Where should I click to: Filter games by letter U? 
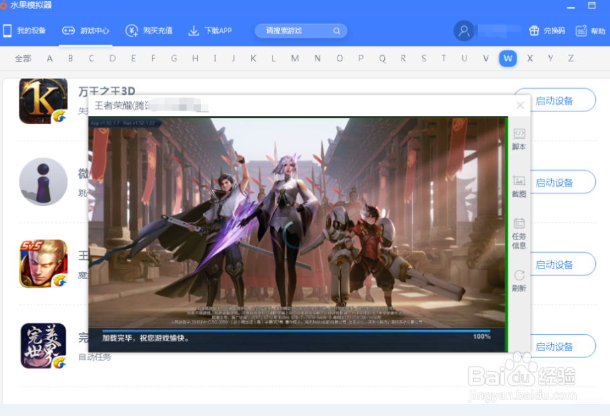[x=464, y=59]
